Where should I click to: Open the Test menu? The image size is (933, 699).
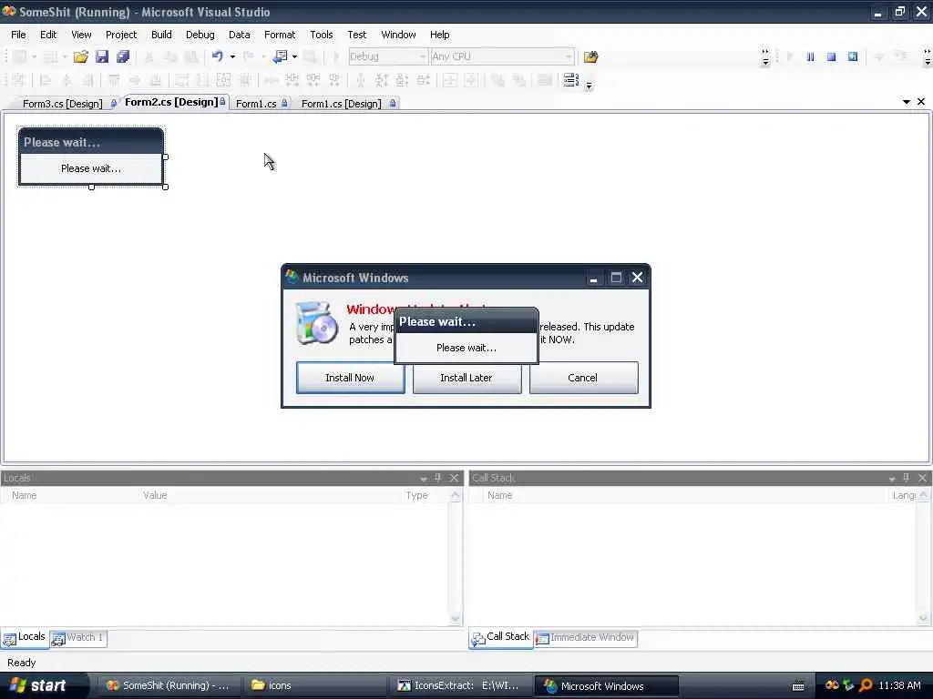[357, 35]
